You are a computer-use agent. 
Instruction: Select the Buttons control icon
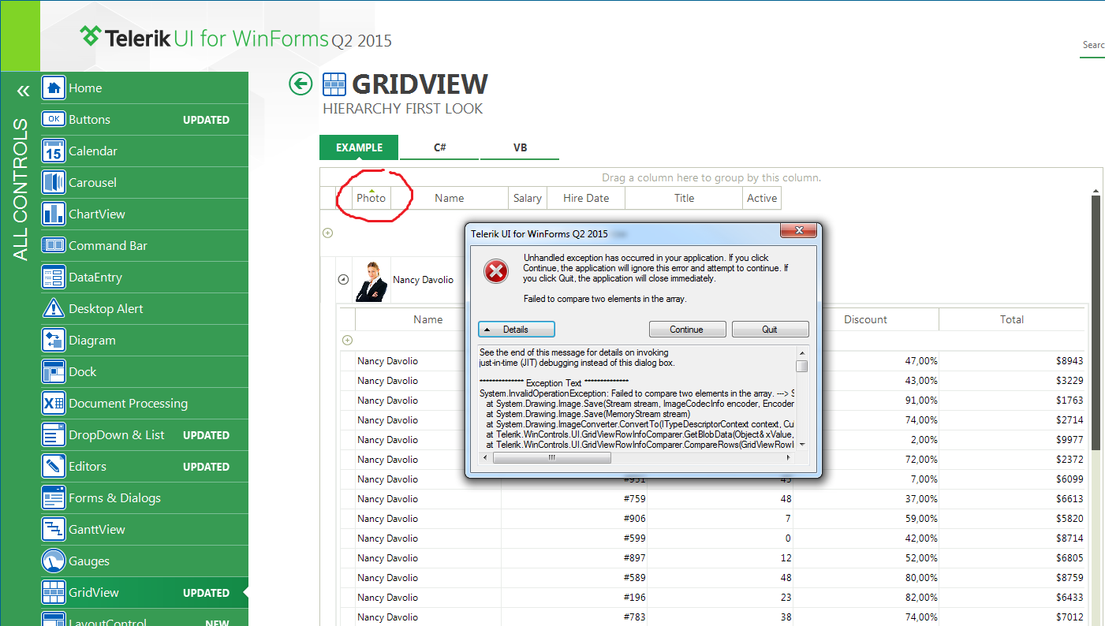pyautogui.click(x=54, y=119)
